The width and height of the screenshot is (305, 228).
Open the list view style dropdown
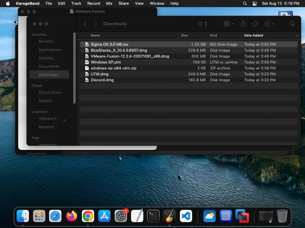click(202, 24)
